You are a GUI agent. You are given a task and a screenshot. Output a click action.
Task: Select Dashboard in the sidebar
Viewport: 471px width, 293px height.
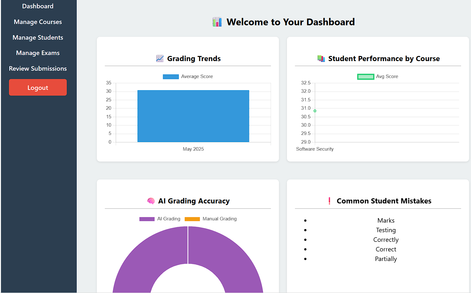point(38,6)
